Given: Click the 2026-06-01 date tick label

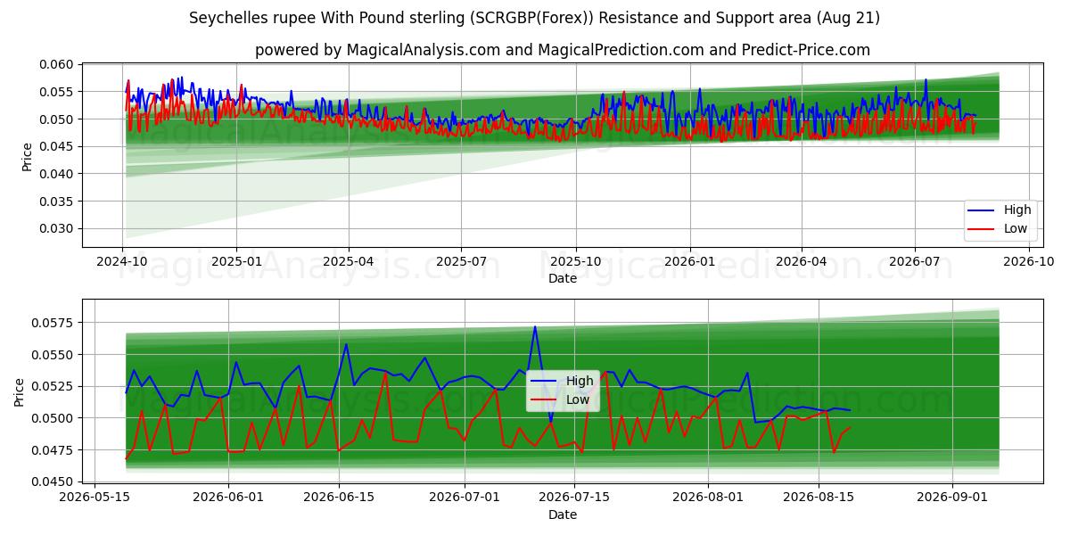Looking at the screenshot, I should point(228,498).
